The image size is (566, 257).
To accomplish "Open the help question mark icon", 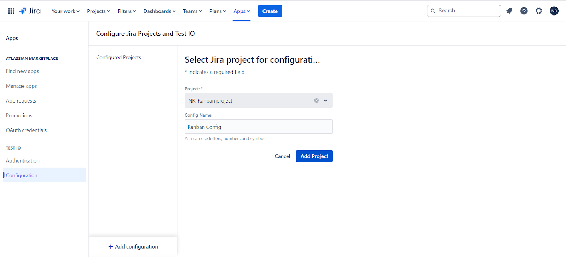I will pyautogui.click(x=524, y=11).
